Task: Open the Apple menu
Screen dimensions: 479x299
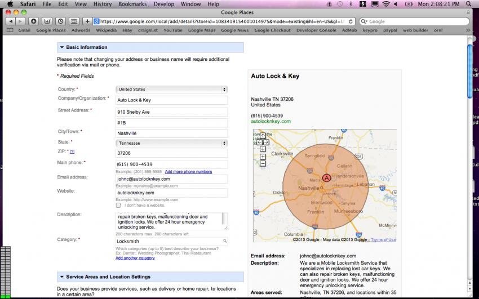Action: [10, 4]
